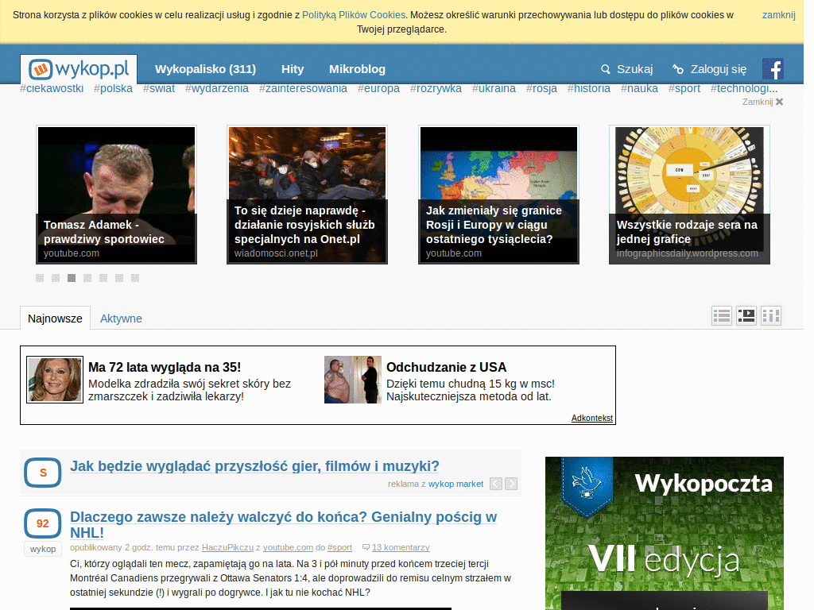Open 13 komentarzy comments link
814x610 pixels.
(x=401, y=548)
